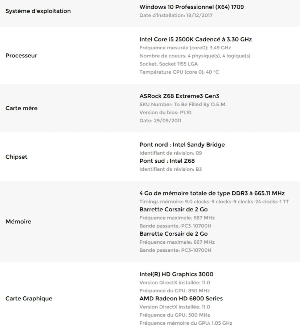Click "Pont nord : Intel Sandy Bridge"
The height and width of the screenshot is (328, 300).
(x=182, y=145)
